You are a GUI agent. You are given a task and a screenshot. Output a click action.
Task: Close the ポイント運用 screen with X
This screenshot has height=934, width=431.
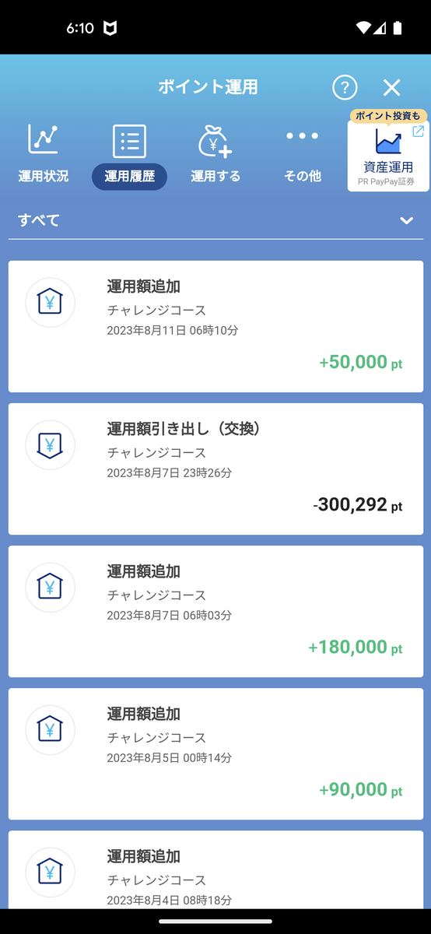(391, 87)
